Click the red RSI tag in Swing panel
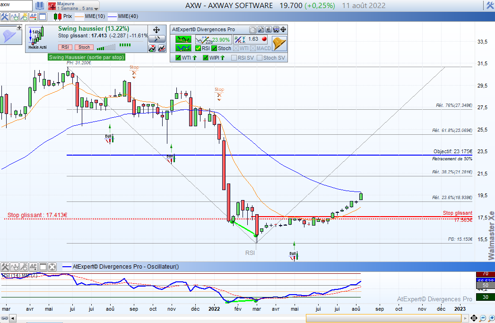Viewport: 495px width, 323px height. click(65, 47)
